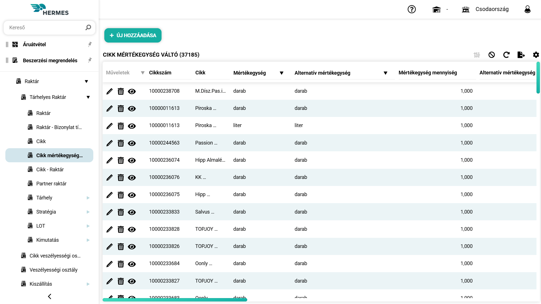Open table settings with the gear icon
The image size is (541, 304).
(536, 55)
